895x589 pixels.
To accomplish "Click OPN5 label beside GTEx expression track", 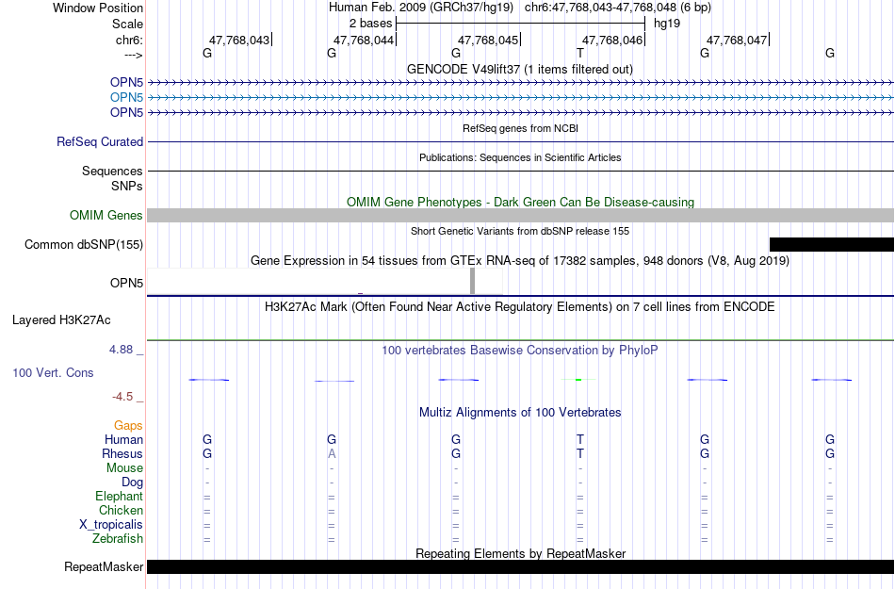I will [126, 283].
